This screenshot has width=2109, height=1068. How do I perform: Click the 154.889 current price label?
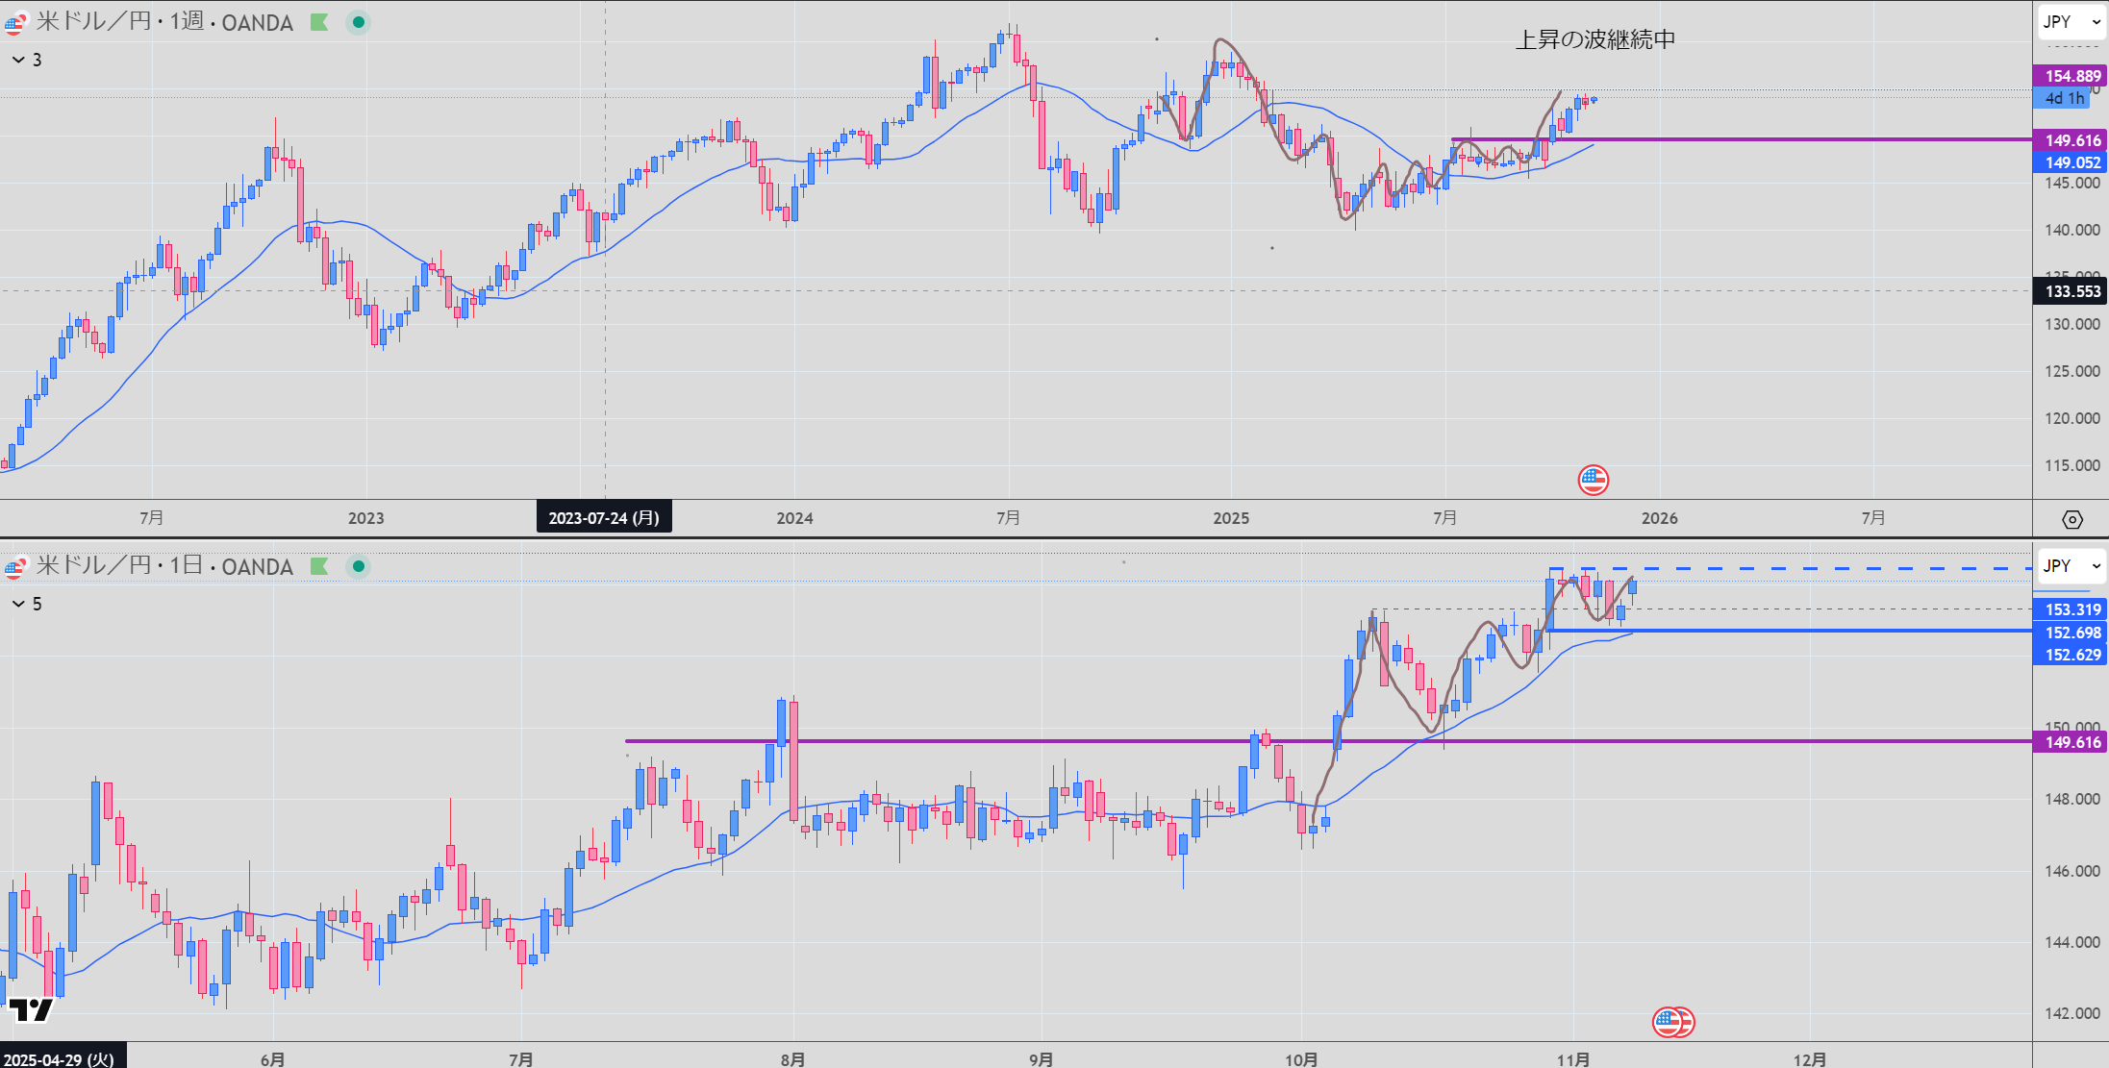[2071, 76]
